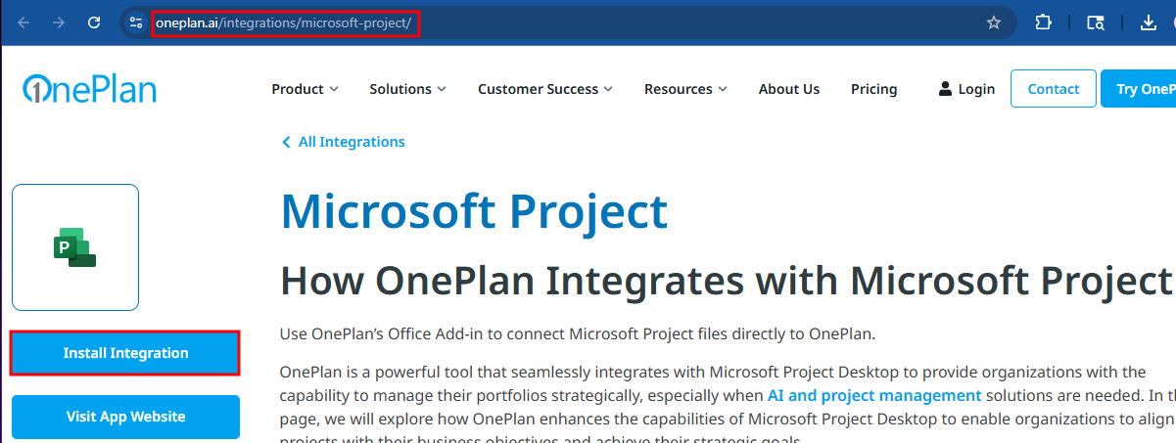Click the Visit App Website button

[x=125, y=417]
